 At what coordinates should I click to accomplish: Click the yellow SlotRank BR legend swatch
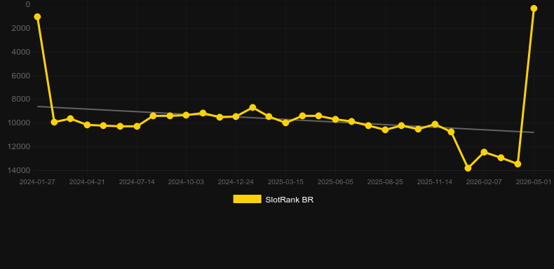[248, 199]
